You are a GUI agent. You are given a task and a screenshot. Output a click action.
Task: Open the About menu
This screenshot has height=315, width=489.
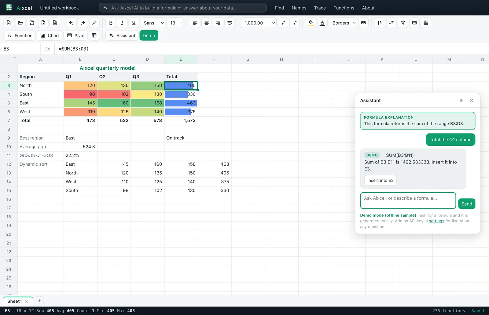[368, 8]
